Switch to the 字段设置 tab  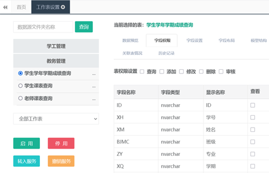(195, 41)
